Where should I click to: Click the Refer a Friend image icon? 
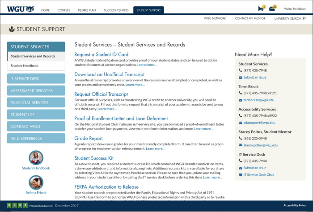tap(36, 182)
